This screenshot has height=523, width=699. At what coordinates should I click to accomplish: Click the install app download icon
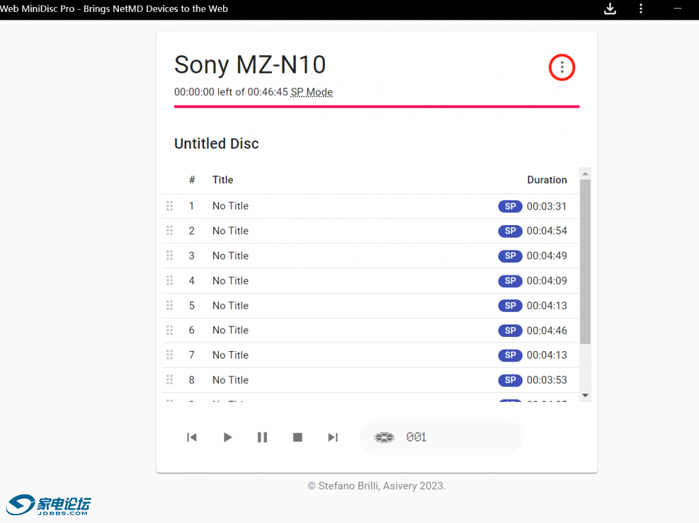tap(610, 9)
